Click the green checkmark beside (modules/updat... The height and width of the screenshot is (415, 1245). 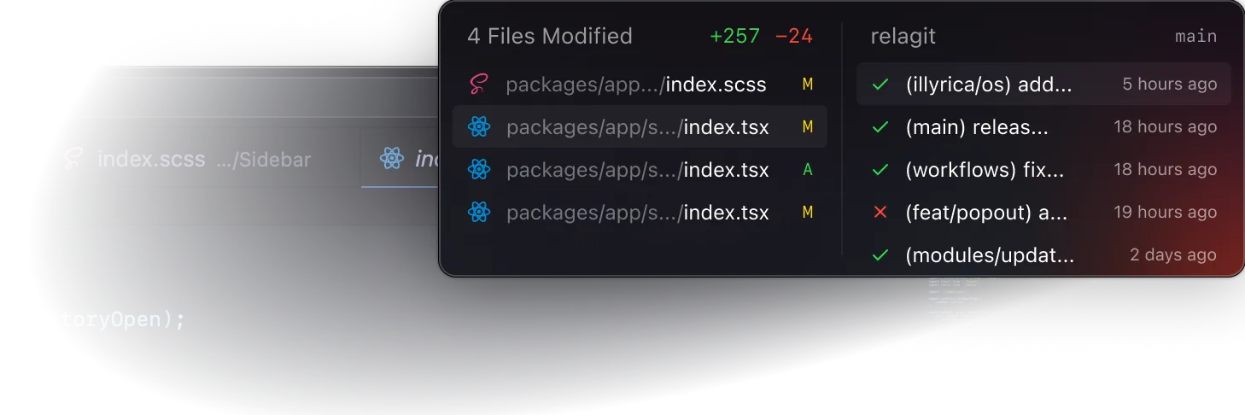pos(880,255)
